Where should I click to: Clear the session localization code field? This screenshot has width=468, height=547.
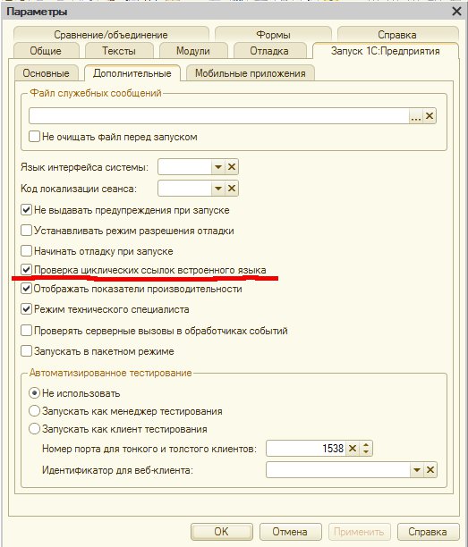pos(232,189)
